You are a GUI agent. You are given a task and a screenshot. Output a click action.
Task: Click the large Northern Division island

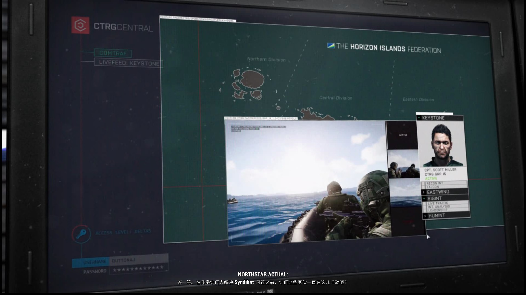252,79
